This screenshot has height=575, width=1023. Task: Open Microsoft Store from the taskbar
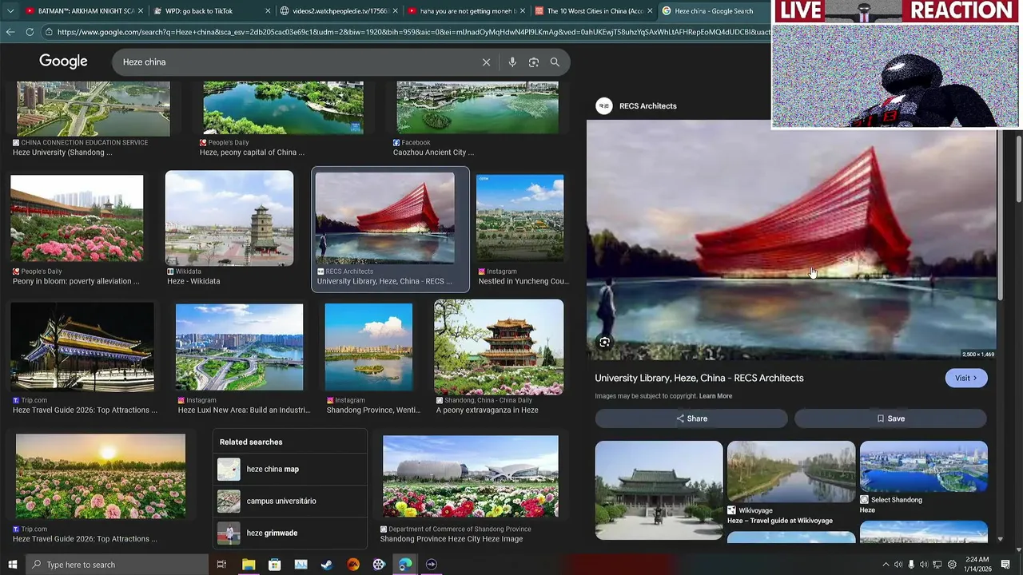click(x=275, y=565)
